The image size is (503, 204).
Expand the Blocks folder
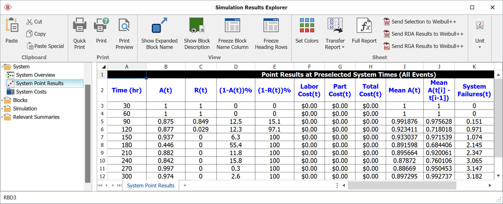coord(2,100)
